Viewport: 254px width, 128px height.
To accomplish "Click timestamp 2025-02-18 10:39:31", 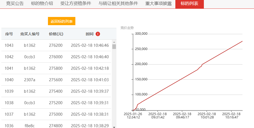I will (90, 103).
